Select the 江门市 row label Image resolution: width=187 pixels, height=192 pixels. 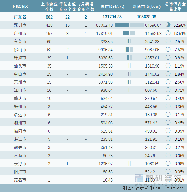20,90
